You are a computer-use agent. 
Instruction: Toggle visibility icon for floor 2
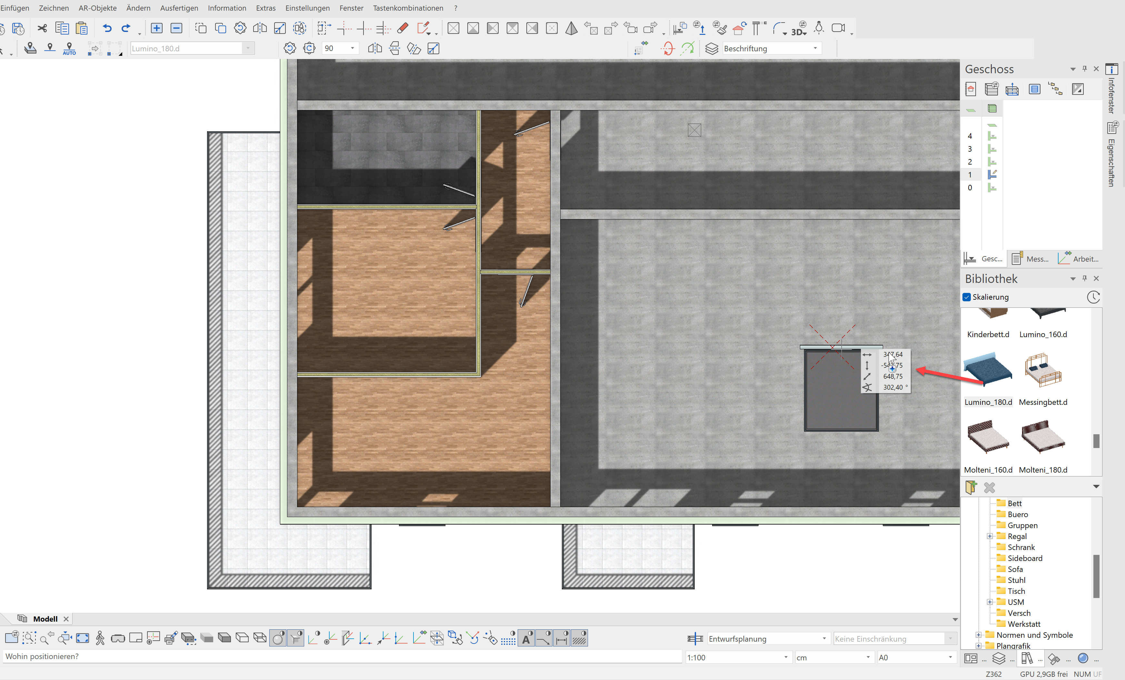992,162
